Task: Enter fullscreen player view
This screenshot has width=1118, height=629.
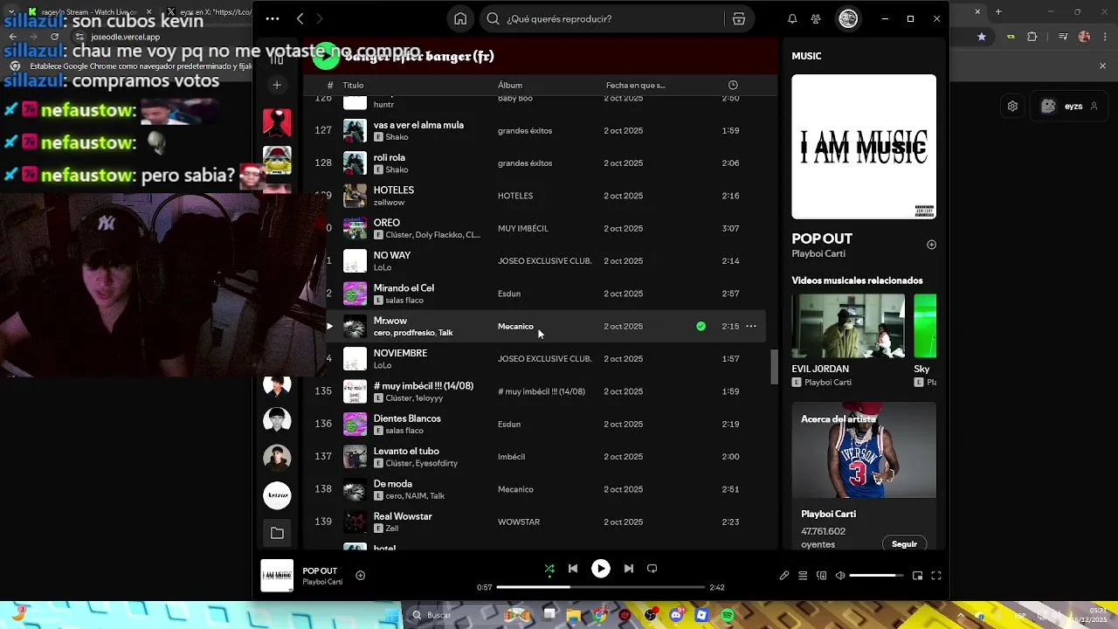Action: (936, 576)
